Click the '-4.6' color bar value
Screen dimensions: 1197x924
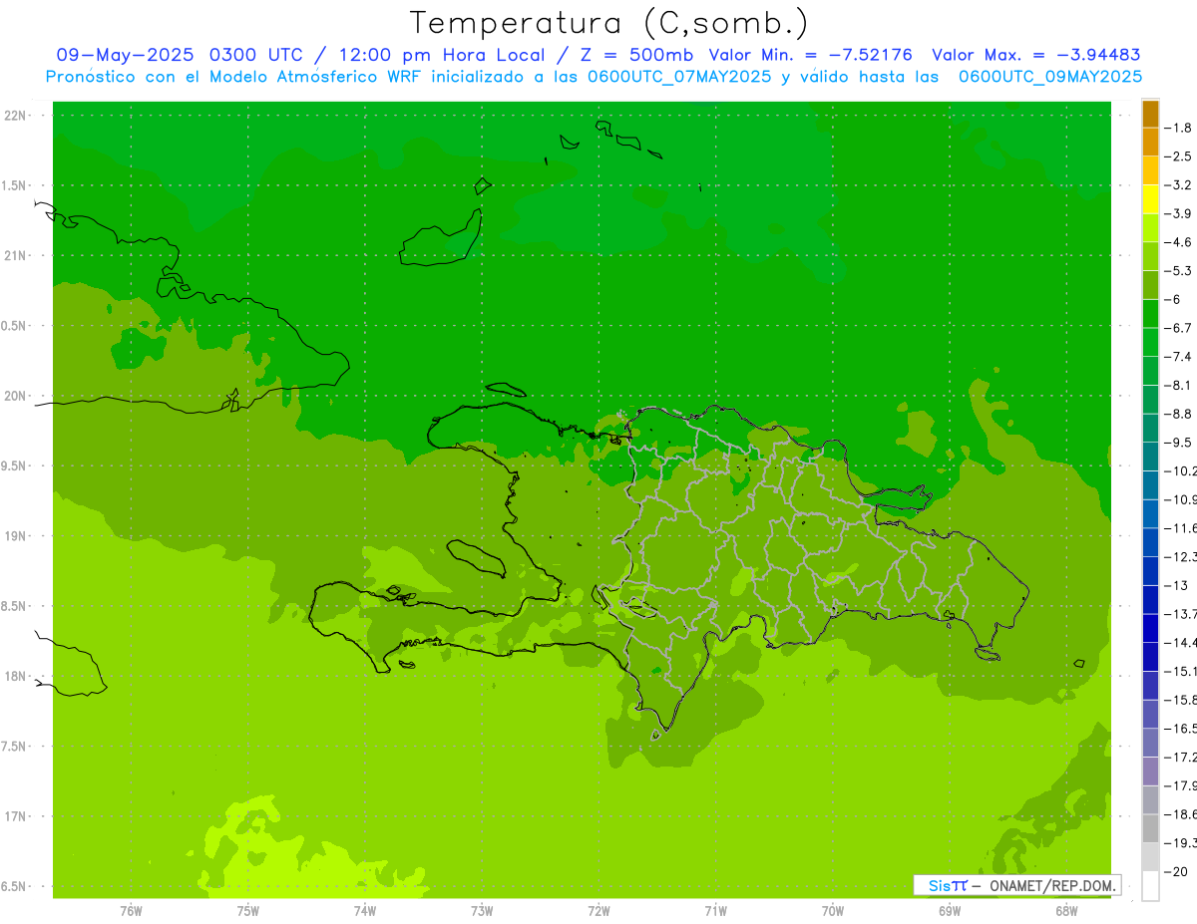(x=1180, y=242)
